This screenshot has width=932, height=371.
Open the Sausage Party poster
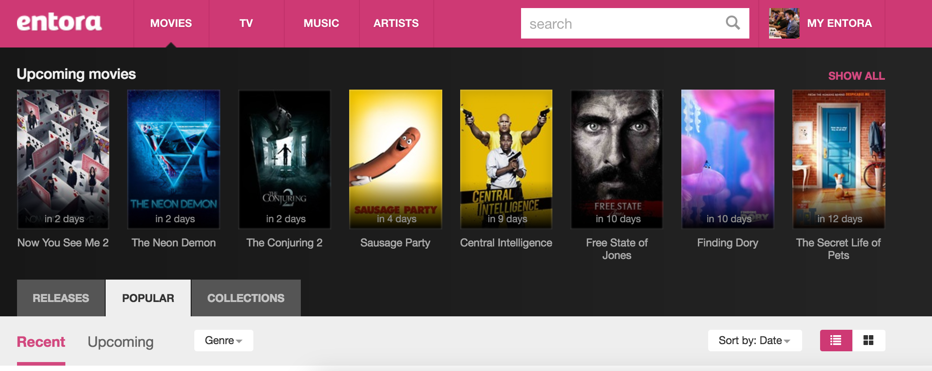coord(396,159)
